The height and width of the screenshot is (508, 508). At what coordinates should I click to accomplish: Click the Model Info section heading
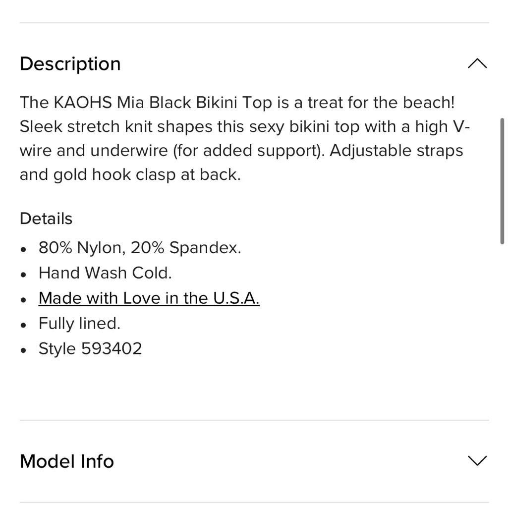[67, 461]
